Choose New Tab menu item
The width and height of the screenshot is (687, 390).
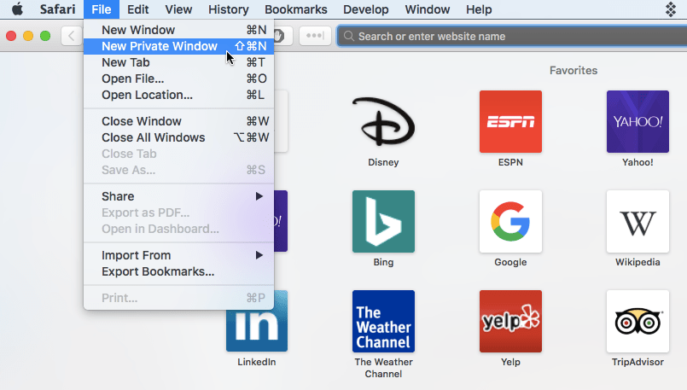[x=178, y=62]
